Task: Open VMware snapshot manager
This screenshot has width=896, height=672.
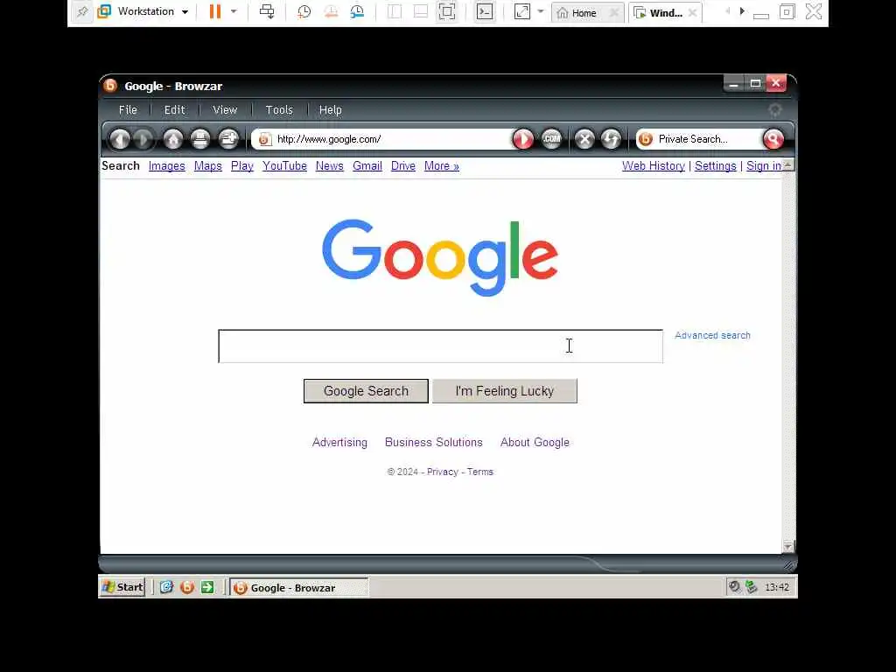Action: (x=357, y=12)
